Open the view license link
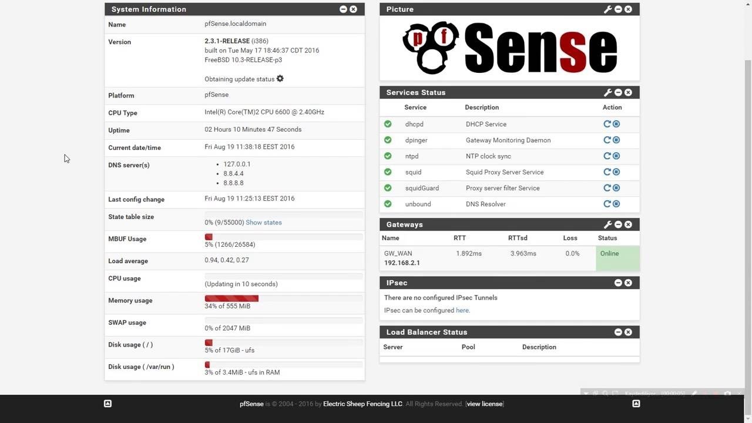This screenshot has width=752, height=423. coord(485,404)
